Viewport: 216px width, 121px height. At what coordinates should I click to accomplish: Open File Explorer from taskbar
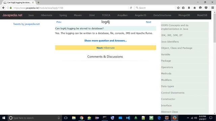point(74,118)
